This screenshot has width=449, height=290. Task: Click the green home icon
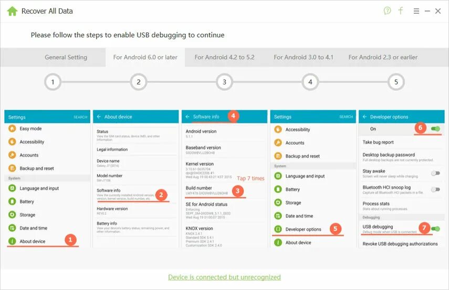click(x=12, y=11)
